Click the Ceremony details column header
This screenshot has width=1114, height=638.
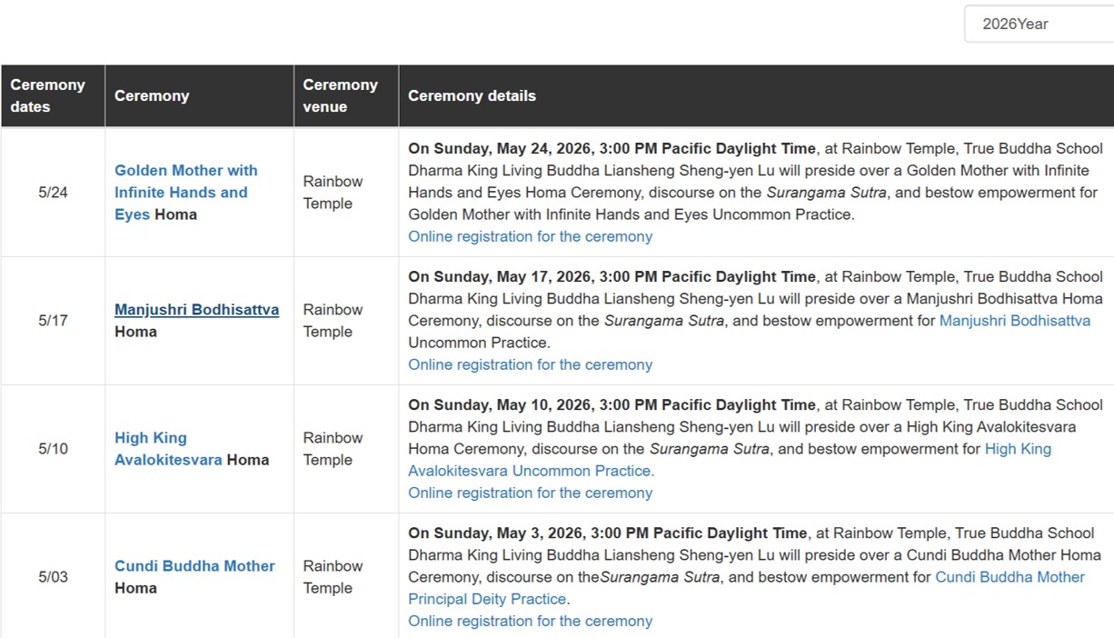(472, 96)
